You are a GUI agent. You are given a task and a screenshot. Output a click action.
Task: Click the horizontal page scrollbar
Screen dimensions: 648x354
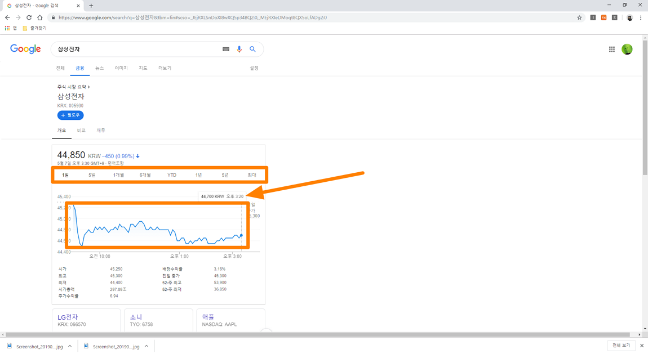[x=317, y=335]
